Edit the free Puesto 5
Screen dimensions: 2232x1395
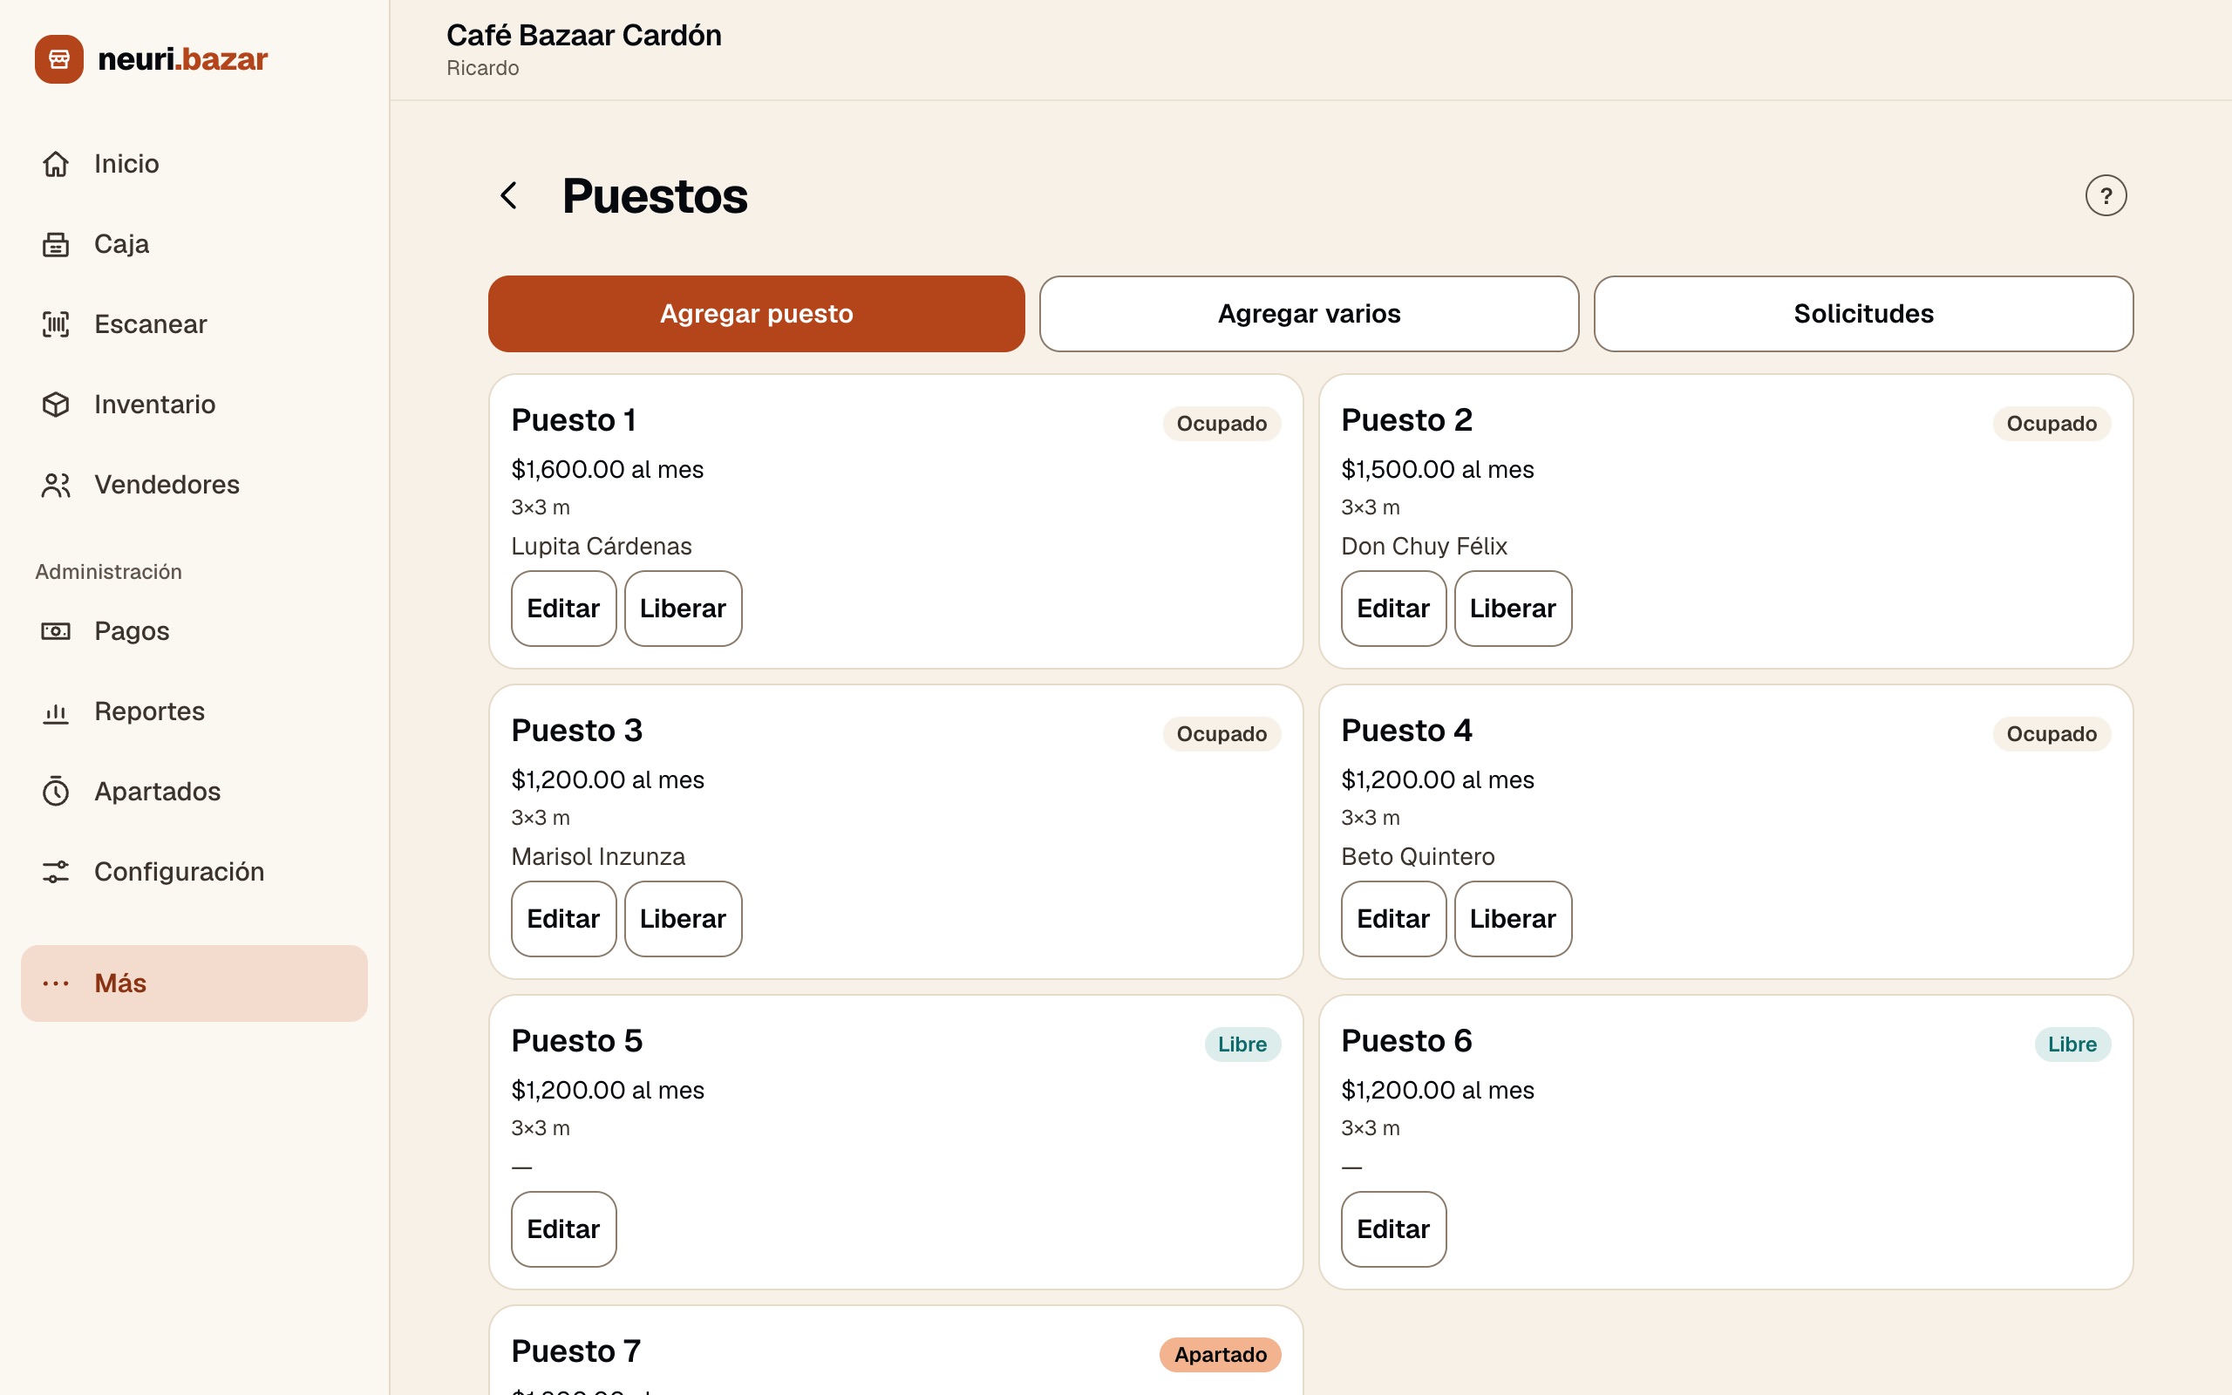click(563, 1229)
